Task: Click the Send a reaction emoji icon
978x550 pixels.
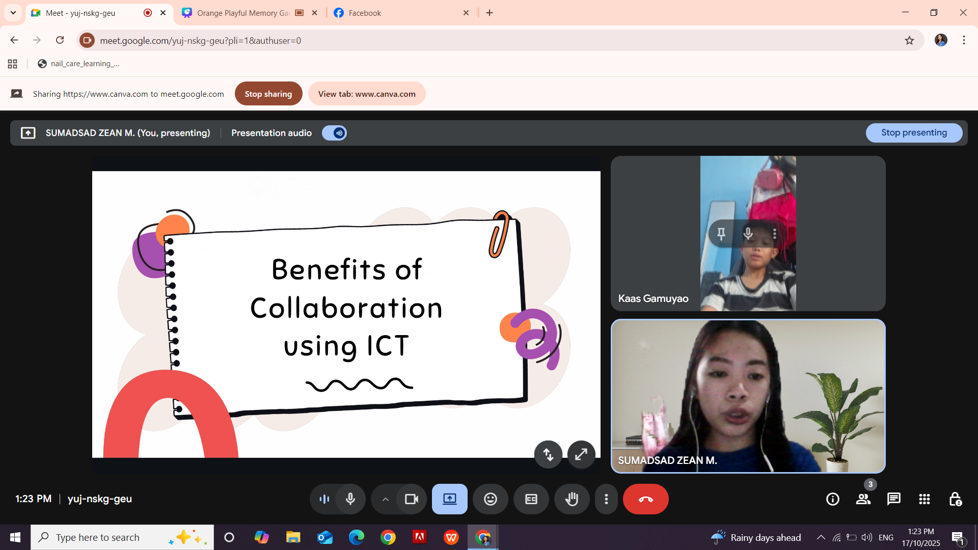Action: click(490, 499)
